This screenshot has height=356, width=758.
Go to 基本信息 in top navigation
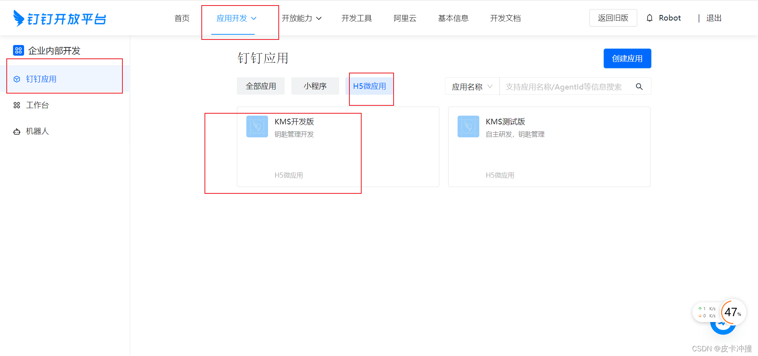click(453, 18)
